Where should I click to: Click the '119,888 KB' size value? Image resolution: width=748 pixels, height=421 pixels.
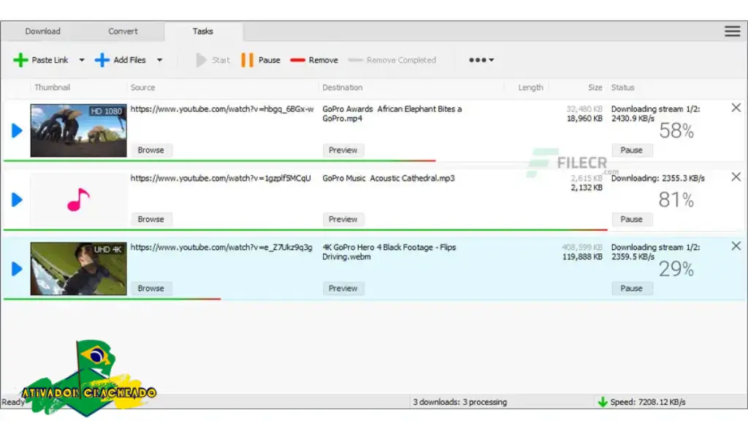click(582, 257)
